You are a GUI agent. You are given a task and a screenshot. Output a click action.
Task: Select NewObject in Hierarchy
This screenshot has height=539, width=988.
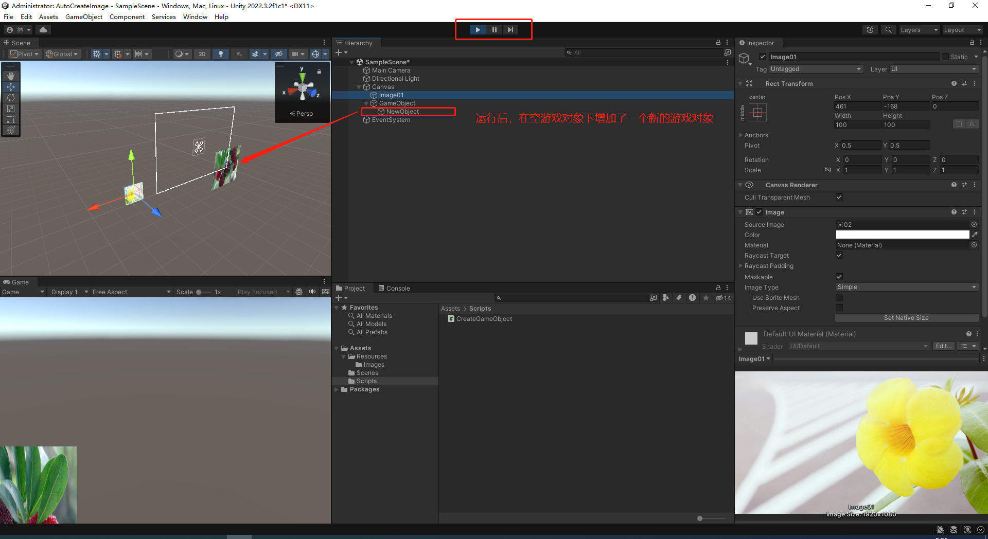coord(402,112)
